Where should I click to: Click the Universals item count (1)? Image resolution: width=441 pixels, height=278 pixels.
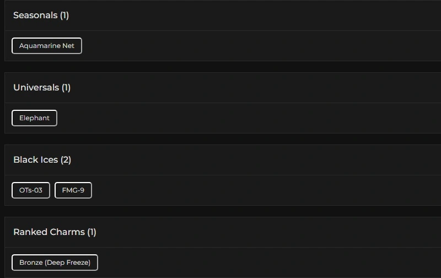tap(66, 88)
